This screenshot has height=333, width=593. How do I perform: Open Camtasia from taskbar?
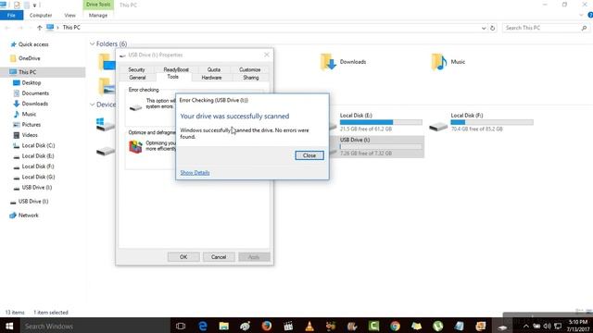click(x=373, y=326)
